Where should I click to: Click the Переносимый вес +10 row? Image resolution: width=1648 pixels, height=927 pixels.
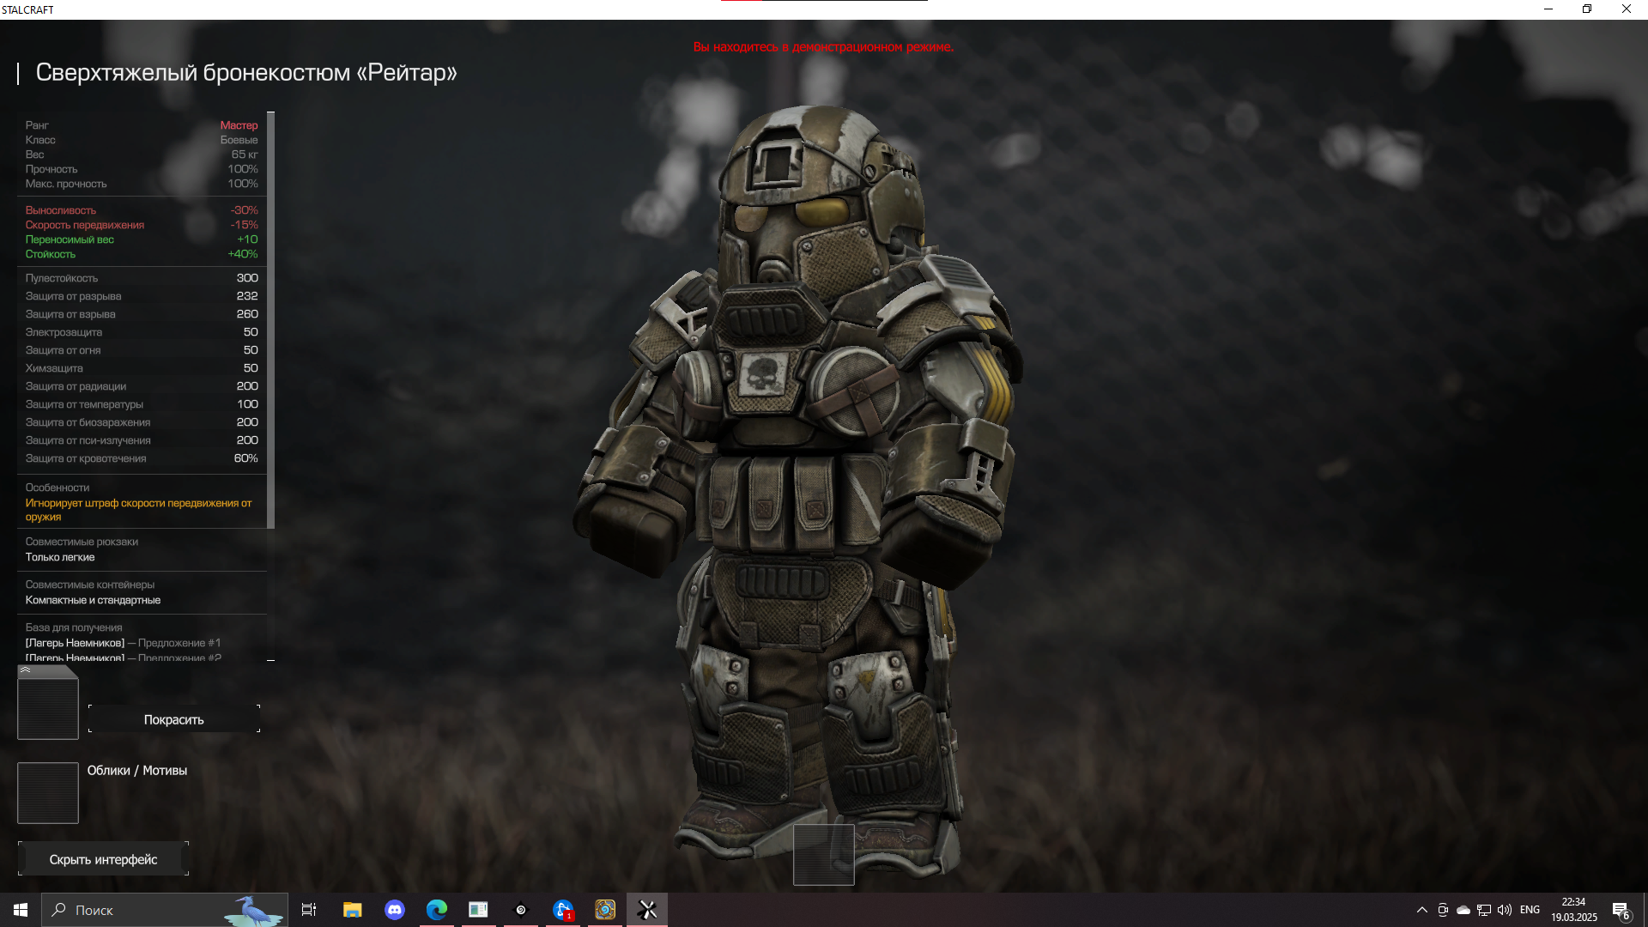[x=142, y=239]
